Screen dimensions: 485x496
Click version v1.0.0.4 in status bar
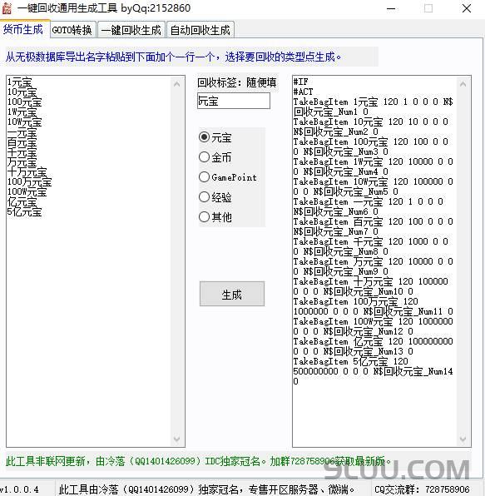coord(20,489)
